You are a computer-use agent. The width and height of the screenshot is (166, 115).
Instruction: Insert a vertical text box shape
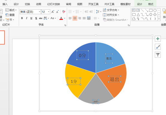(x=138, y=10)
